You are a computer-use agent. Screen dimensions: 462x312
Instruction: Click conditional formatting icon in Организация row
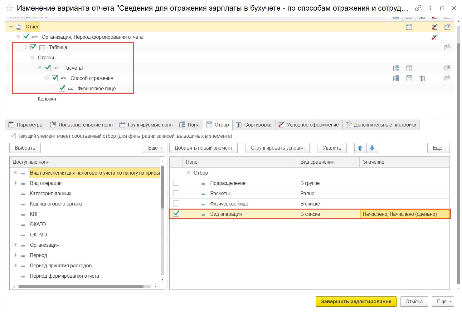click(x=434, y=37)
